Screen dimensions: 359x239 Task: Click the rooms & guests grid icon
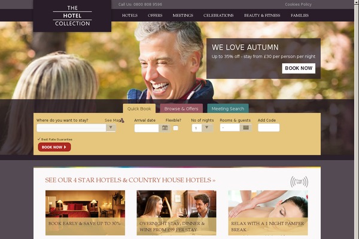click(x=246, y=128)
